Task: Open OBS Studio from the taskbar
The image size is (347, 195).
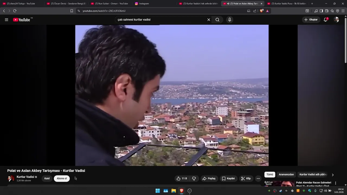Action: [x=189, y=191]
